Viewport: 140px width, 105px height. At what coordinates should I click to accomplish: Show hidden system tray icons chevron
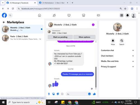click(x=113, y=102)
